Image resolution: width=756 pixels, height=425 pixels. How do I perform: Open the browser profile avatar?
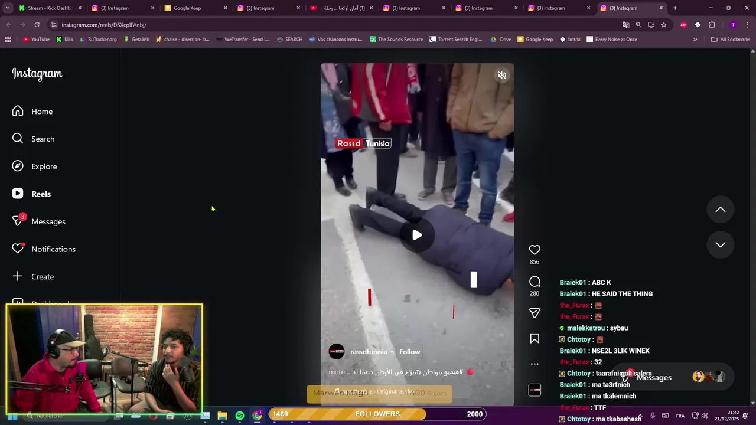point(733,25)
